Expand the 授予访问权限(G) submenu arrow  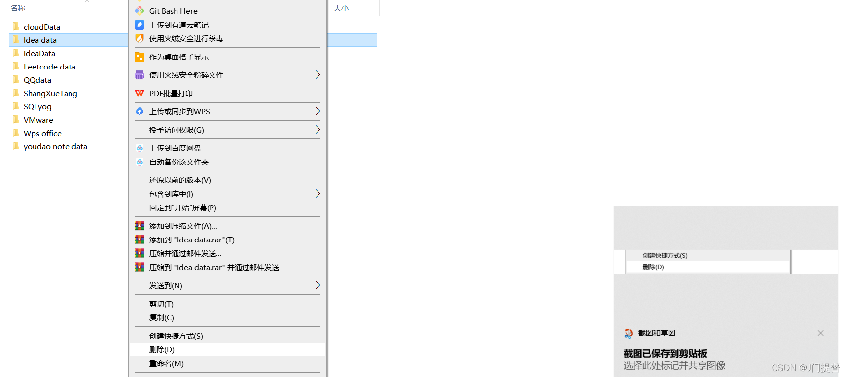[318, 130]
